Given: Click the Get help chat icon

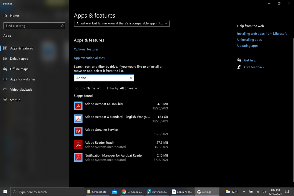Looking at the screenshot, I should [239, 60].
